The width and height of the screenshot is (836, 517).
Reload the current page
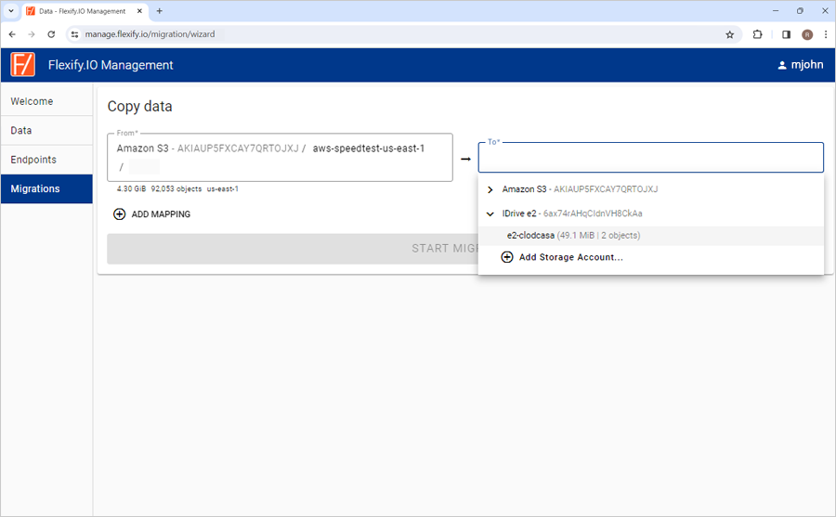click(x=51, y=34)
